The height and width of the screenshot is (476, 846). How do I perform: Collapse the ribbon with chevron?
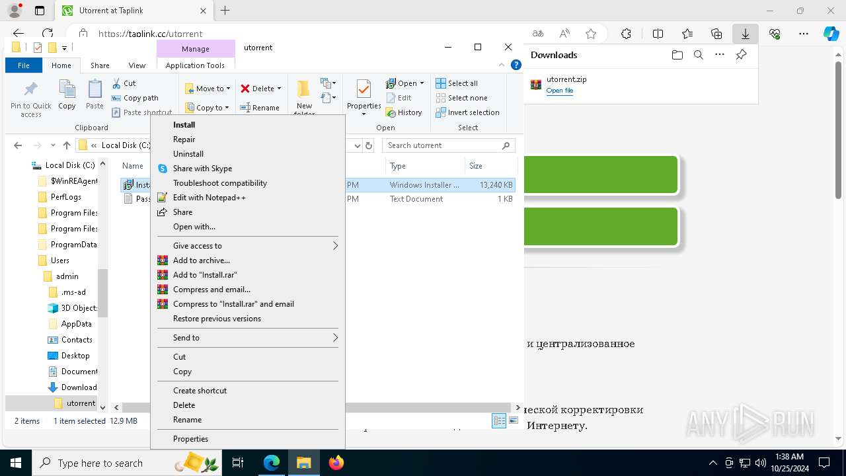pos(502,65)
